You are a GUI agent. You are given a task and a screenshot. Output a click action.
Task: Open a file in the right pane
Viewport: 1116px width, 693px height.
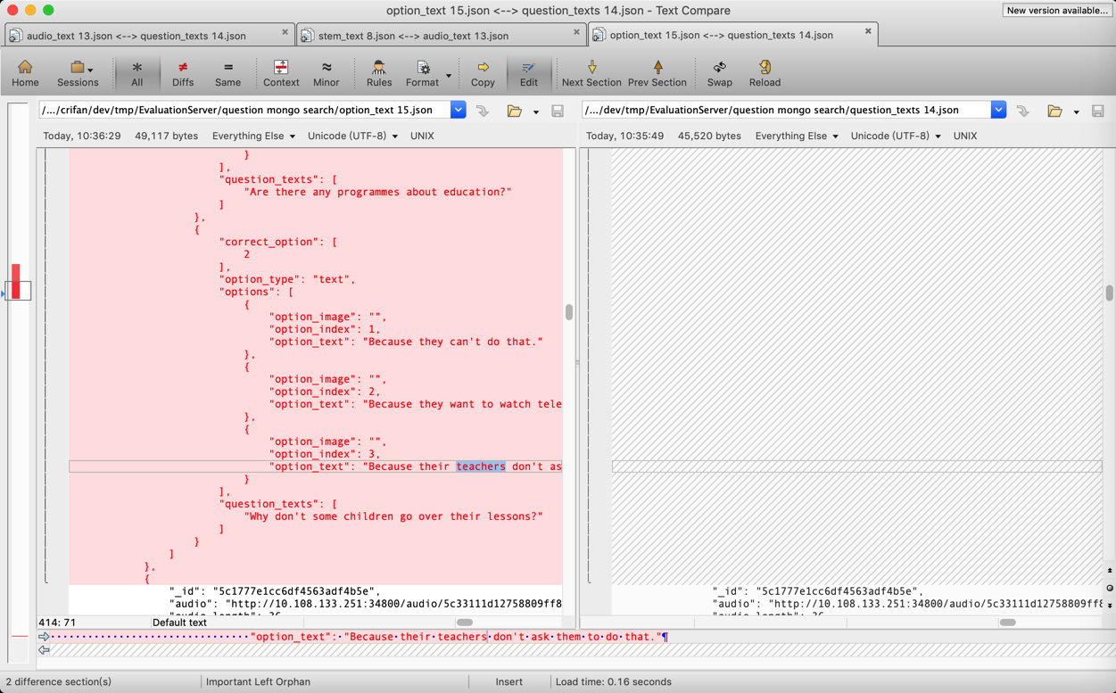[x=1055, y=111]
